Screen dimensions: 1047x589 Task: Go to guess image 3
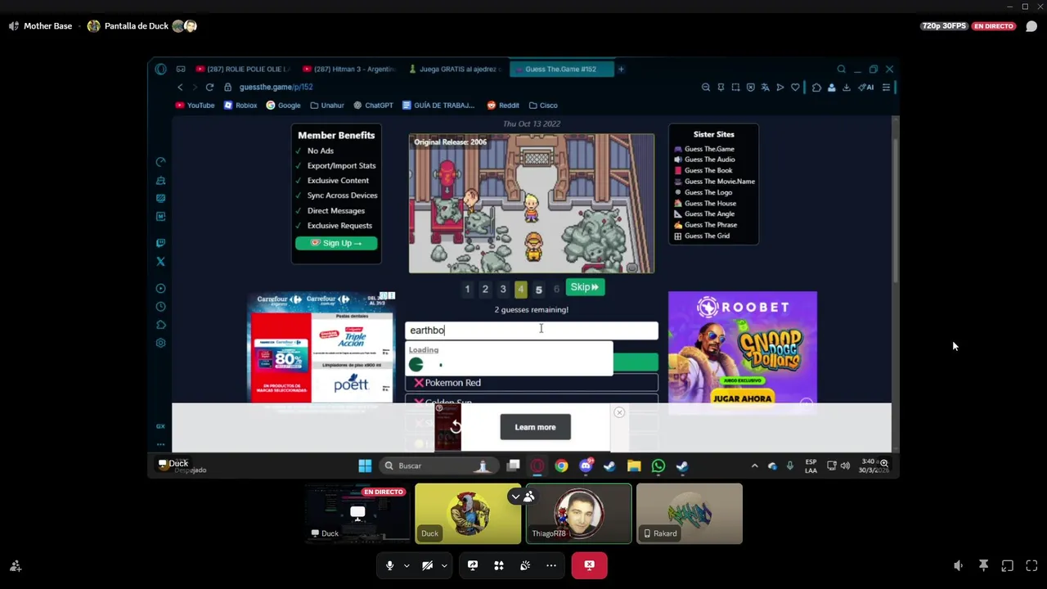tap(503, 289)
